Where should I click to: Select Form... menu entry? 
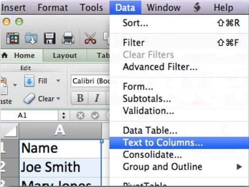click(179, 87)
